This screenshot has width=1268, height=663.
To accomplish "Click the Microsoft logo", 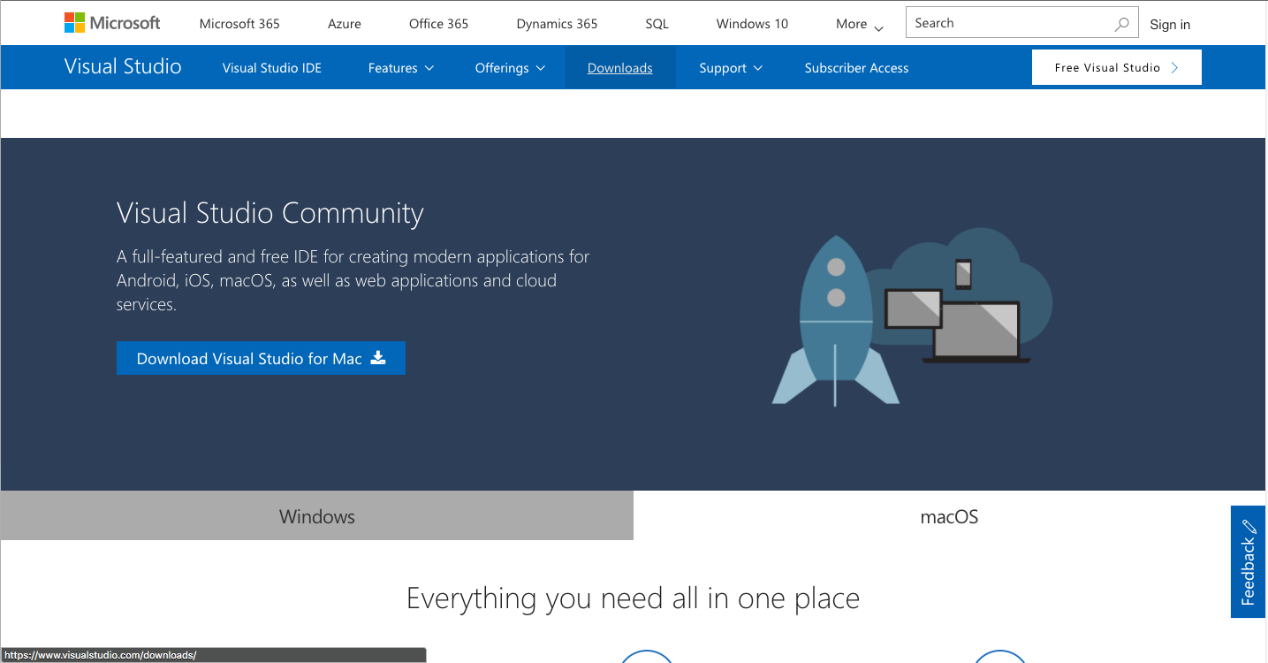I will coord(112,23).
